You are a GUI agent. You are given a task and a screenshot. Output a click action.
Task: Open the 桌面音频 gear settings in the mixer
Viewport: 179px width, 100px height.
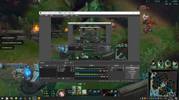107,77
